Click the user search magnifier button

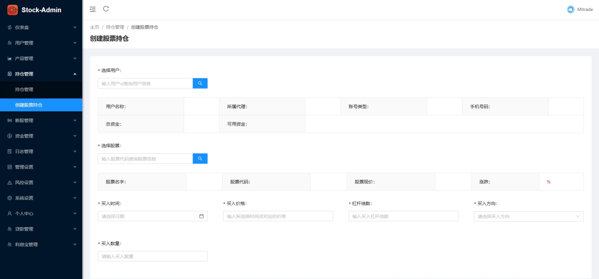click(x=200, y=83)
